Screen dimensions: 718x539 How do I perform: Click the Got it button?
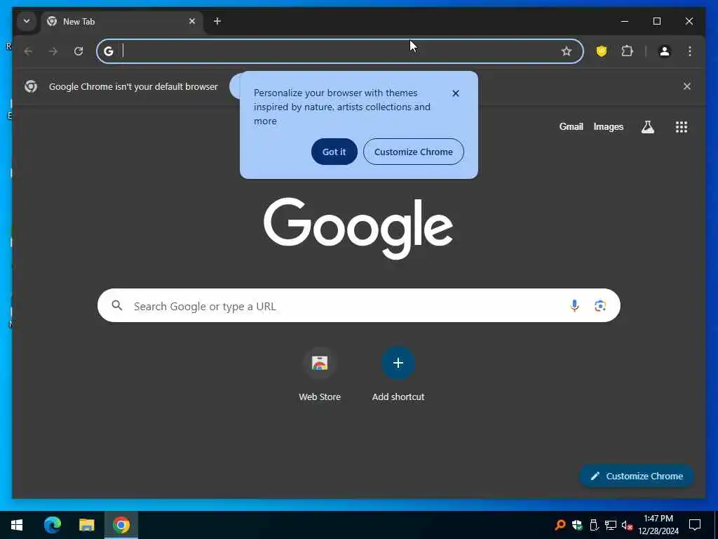pyautogui.click(x=334, y=152)
